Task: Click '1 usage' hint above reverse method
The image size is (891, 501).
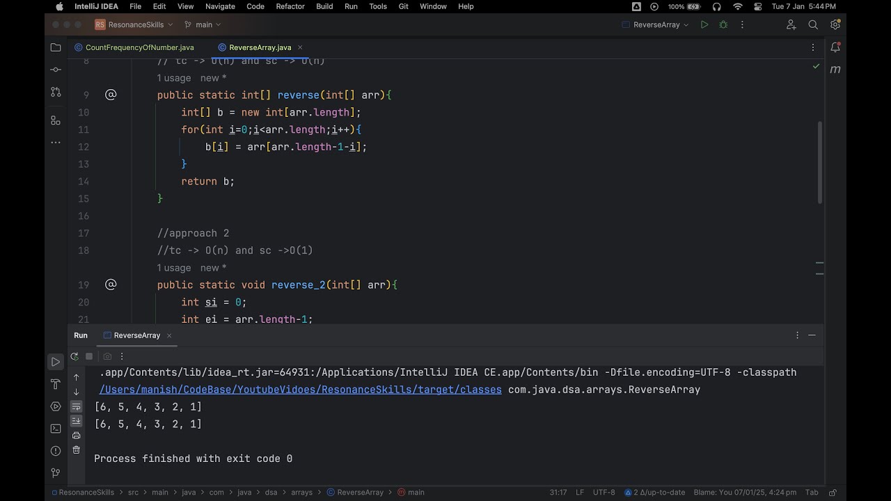Action: pyautogui.click(x=174, y=78)
